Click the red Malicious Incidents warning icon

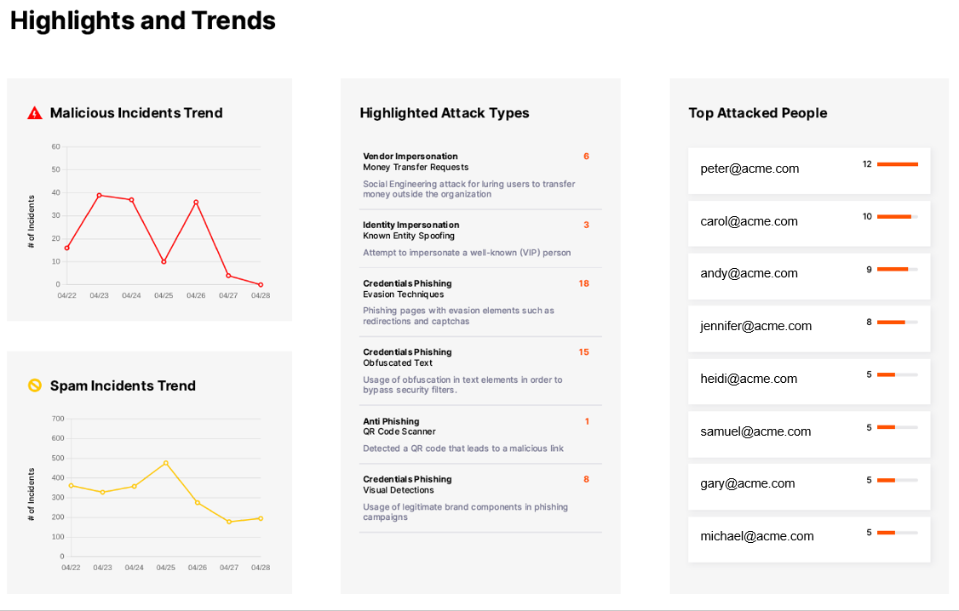pyautogui.click(x=35, y=112)
